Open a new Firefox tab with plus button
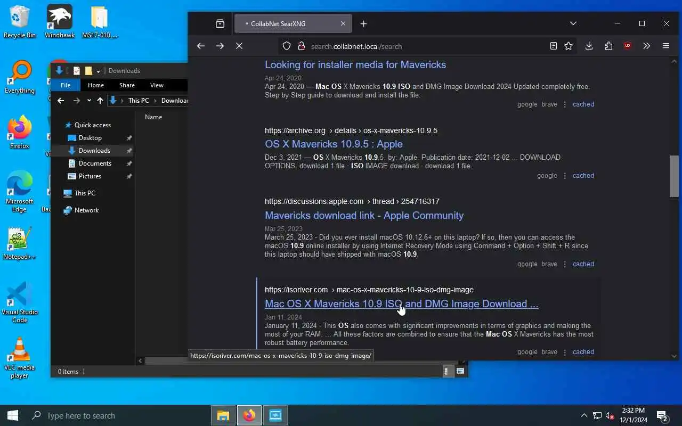682x426 pixels. [x=363, y=23]
